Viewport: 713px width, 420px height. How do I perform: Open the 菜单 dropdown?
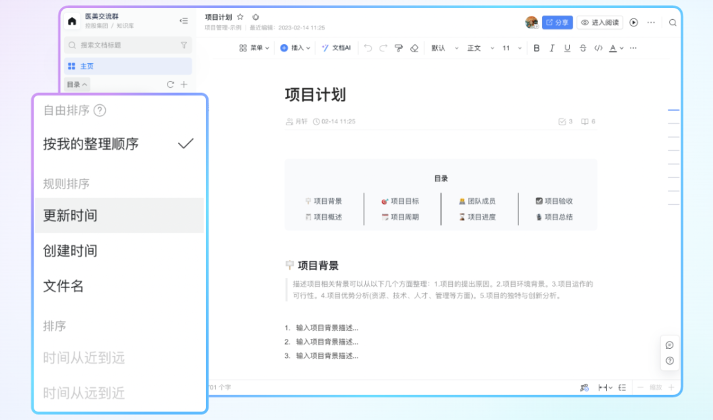[x=254, y=48]
